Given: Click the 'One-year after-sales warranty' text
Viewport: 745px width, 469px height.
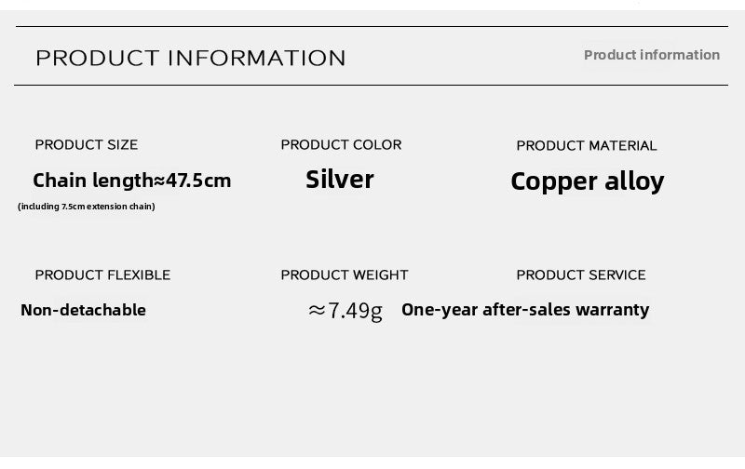Looking at the screenshot, I should (525, 310).
